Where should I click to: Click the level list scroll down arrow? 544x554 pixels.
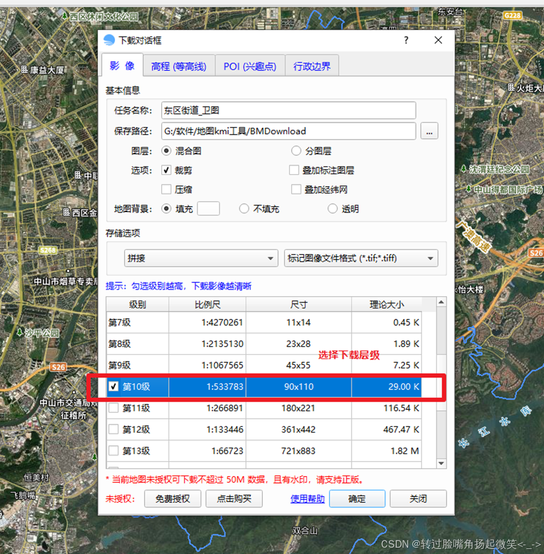[x=441, y=463]
